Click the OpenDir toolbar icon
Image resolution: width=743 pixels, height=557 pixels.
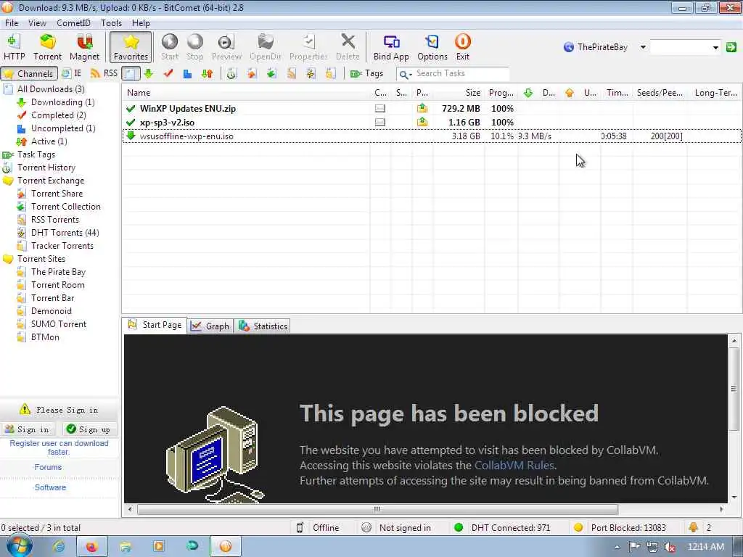click(x=266, y=47)
